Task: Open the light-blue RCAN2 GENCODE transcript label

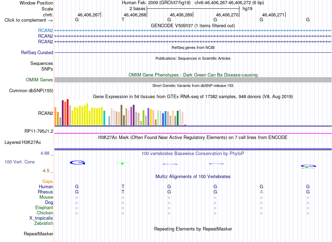Action: (45, 30)
